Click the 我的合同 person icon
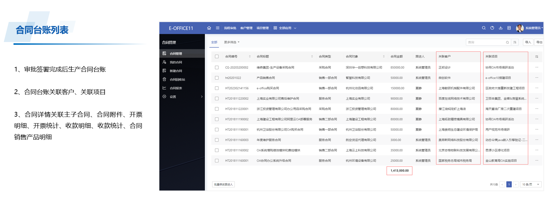Image resolution: width=552 pixels, height=200 pixels. click(164, 62)
